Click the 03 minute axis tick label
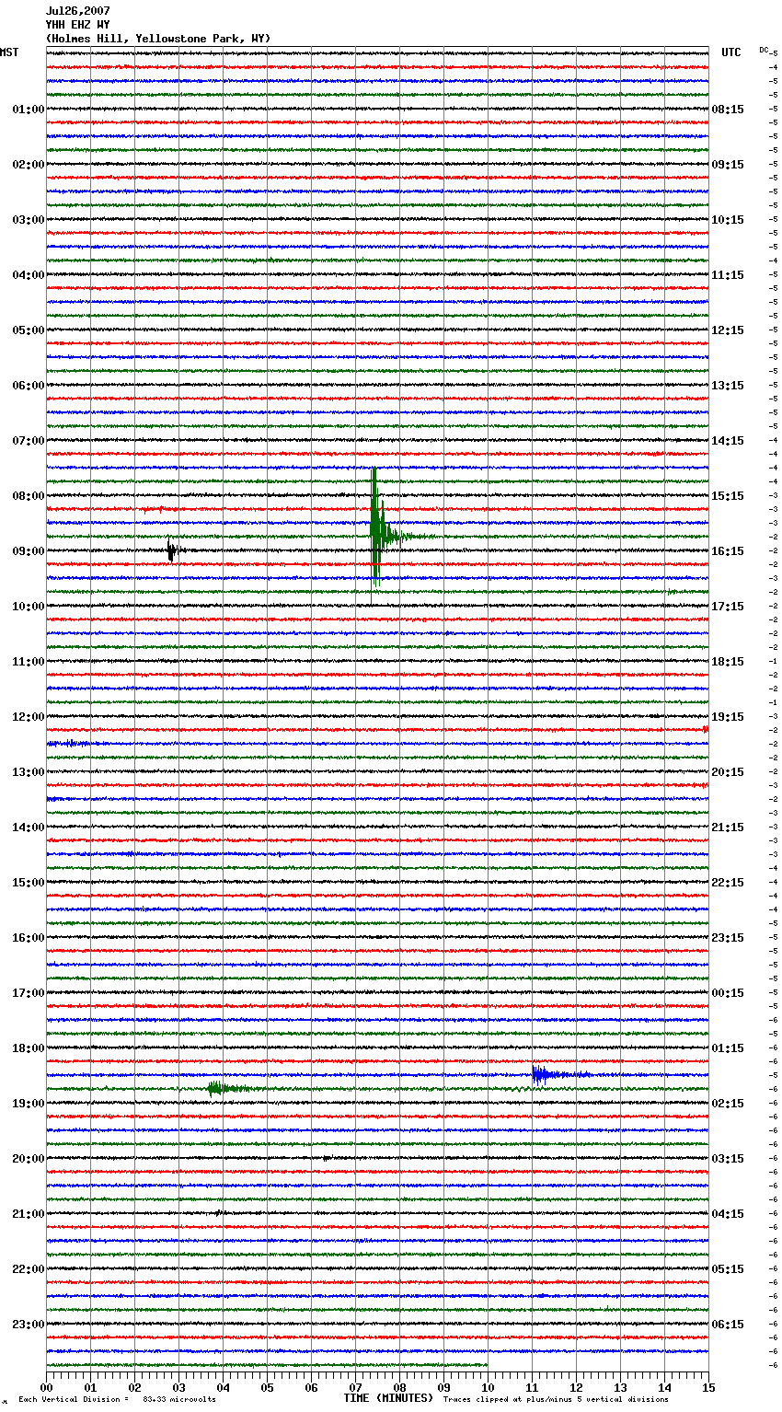This screenshot has width=782, height=1412. pyautogui.click(x=179, y=1387)
